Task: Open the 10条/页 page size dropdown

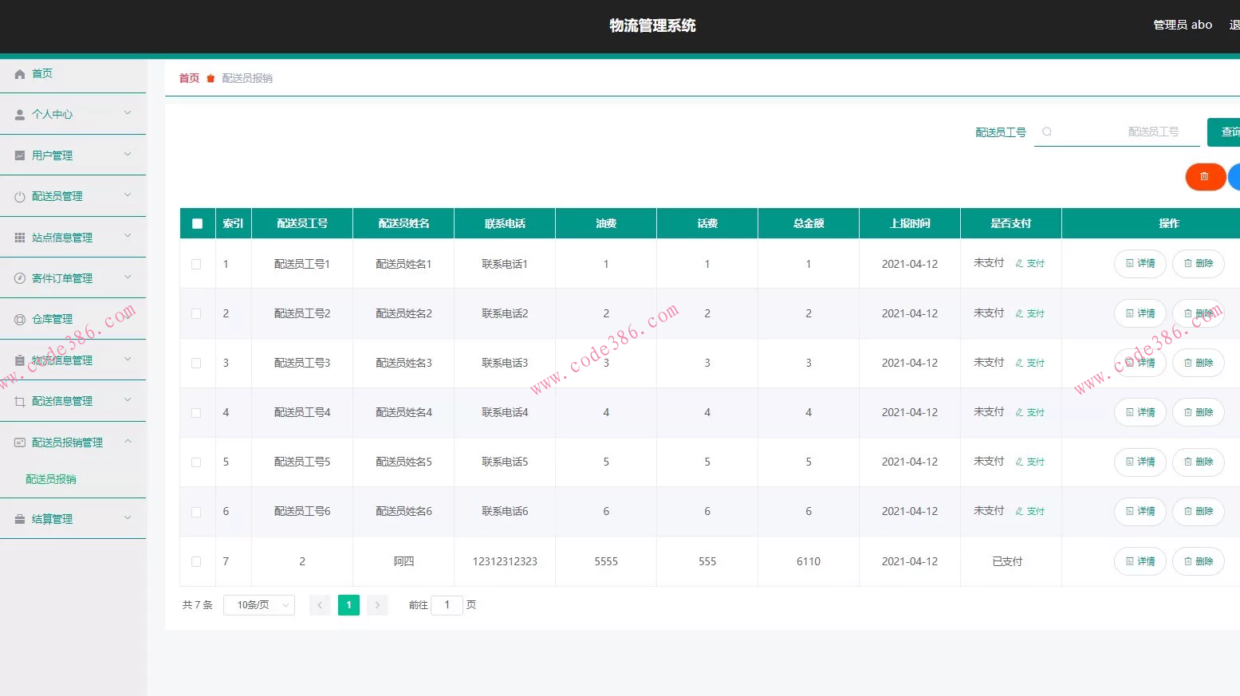Action: [259, 605]
